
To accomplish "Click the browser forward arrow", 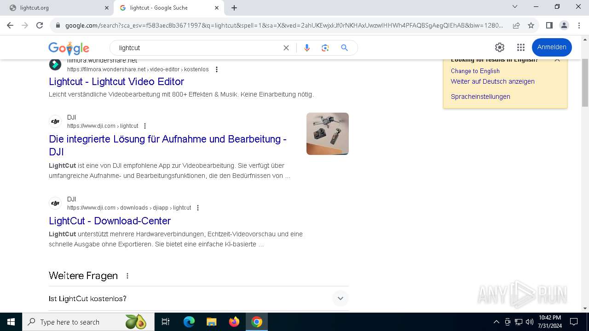I will pos(25,25).
